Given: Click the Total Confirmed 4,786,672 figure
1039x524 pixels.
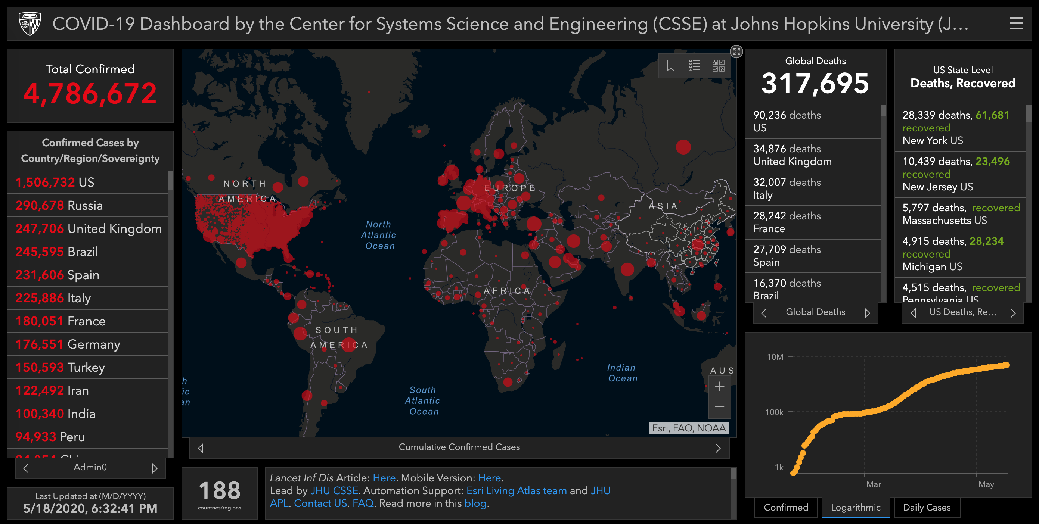Looking at the screenshot, I should 90,94.
